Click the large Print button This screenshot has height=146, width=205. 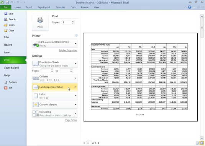click(40, 23)
